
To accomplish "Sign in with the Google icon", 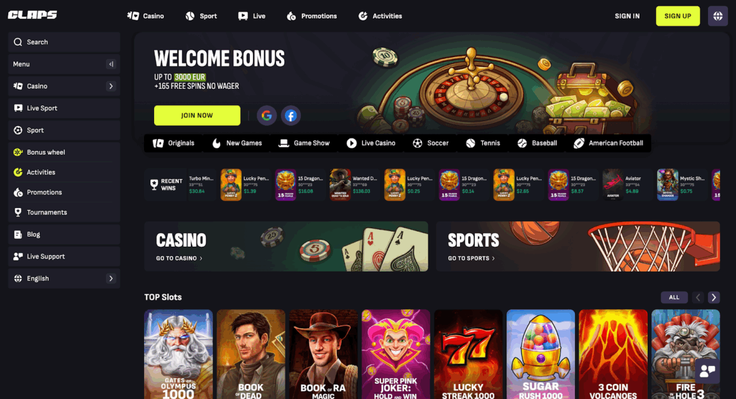I will (x=266, y=115).
